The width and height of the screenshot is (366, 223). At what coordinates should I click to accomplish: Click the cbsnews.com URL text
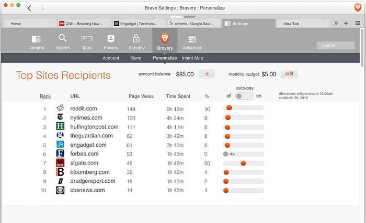[x=87, y=190]
